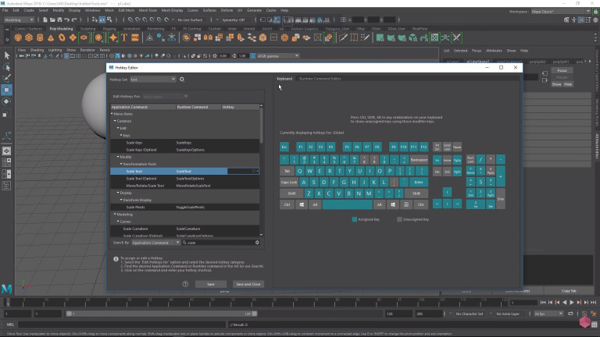Click the Auto Keyframe toggle icon
Screen dimensions: 600x337
tap(584, 314)
